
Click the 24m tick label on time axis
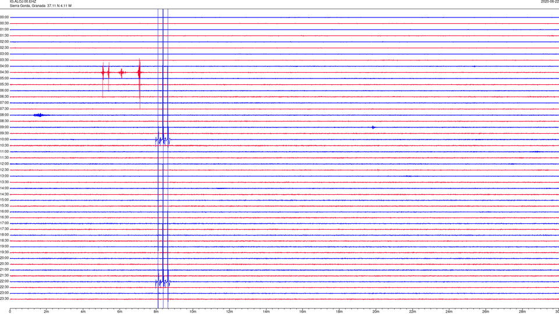coord(449,312)
